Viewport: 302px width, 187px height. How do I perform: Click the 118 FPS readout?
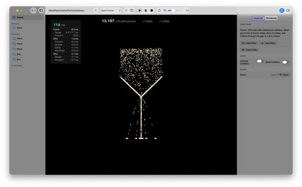pos(59,25)
